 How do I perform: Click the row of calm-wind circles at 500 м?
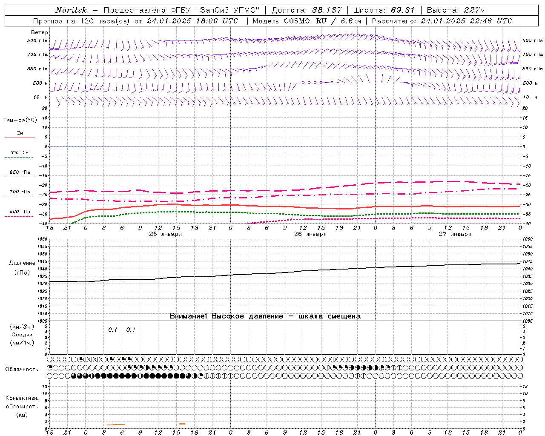tap(312, 83)
